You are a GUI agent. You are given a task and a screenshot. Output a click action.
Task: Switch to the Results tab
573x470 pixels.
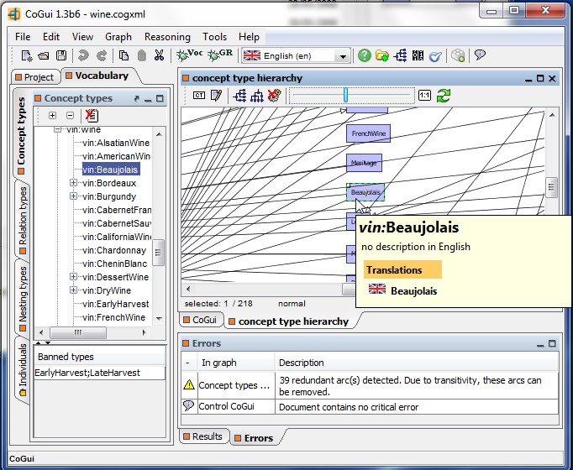coord(203,436)
